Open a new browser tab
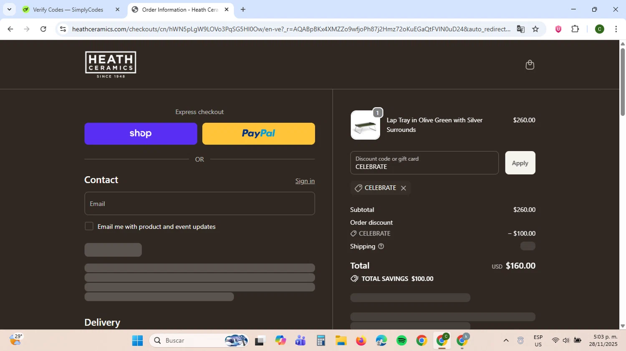 [243, 10]
